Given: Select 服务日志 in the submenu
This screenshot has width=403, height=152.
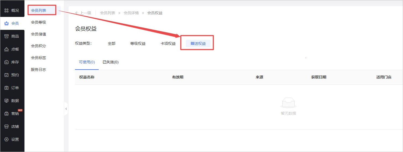Looking at the screenshot, I should click(38, 70).
